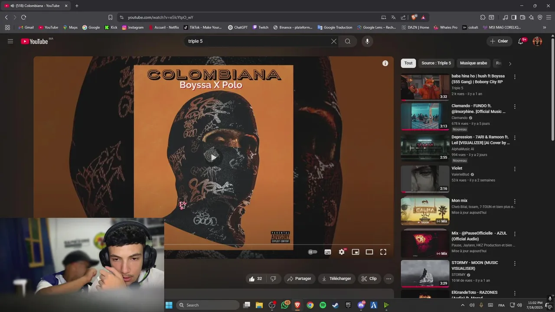555x312 pixels.
Task: Open Leo AI sparkle icon
Action: click(x=531, y=17)
